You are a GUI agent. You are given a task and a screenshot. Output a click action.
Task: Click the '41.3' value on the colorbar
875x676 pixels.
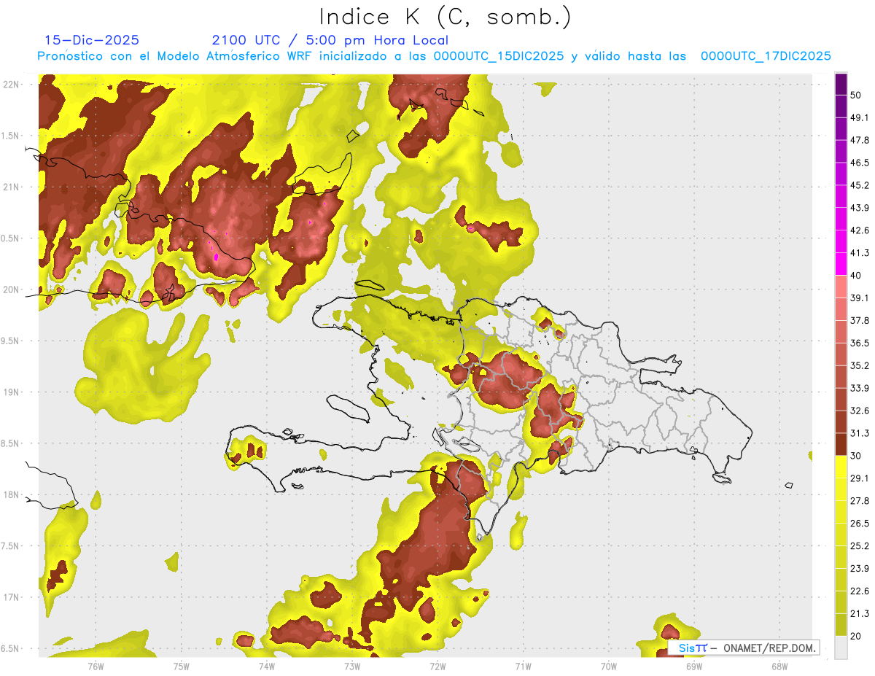click(860, 253)
